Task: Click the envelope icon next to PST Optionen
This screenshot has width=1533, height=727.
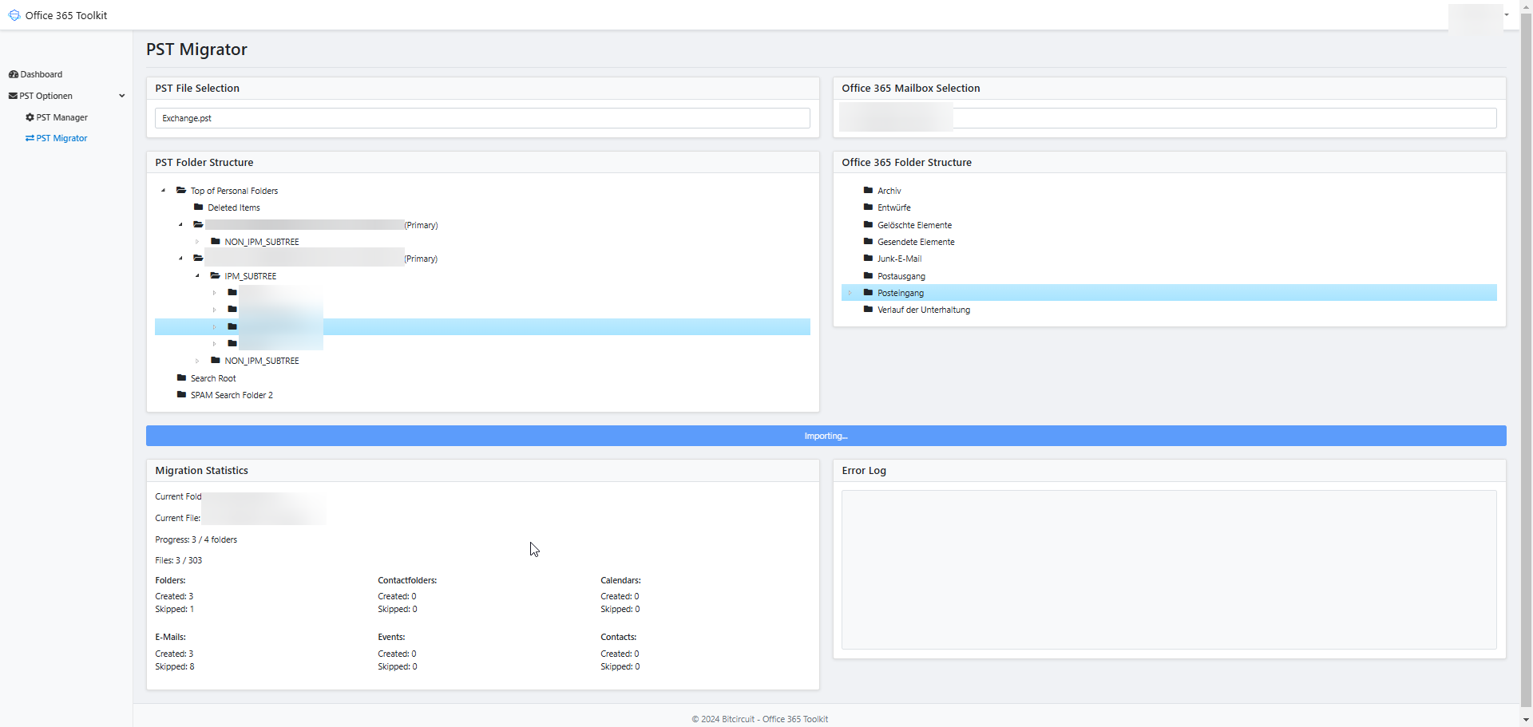Action: (13, 96)
